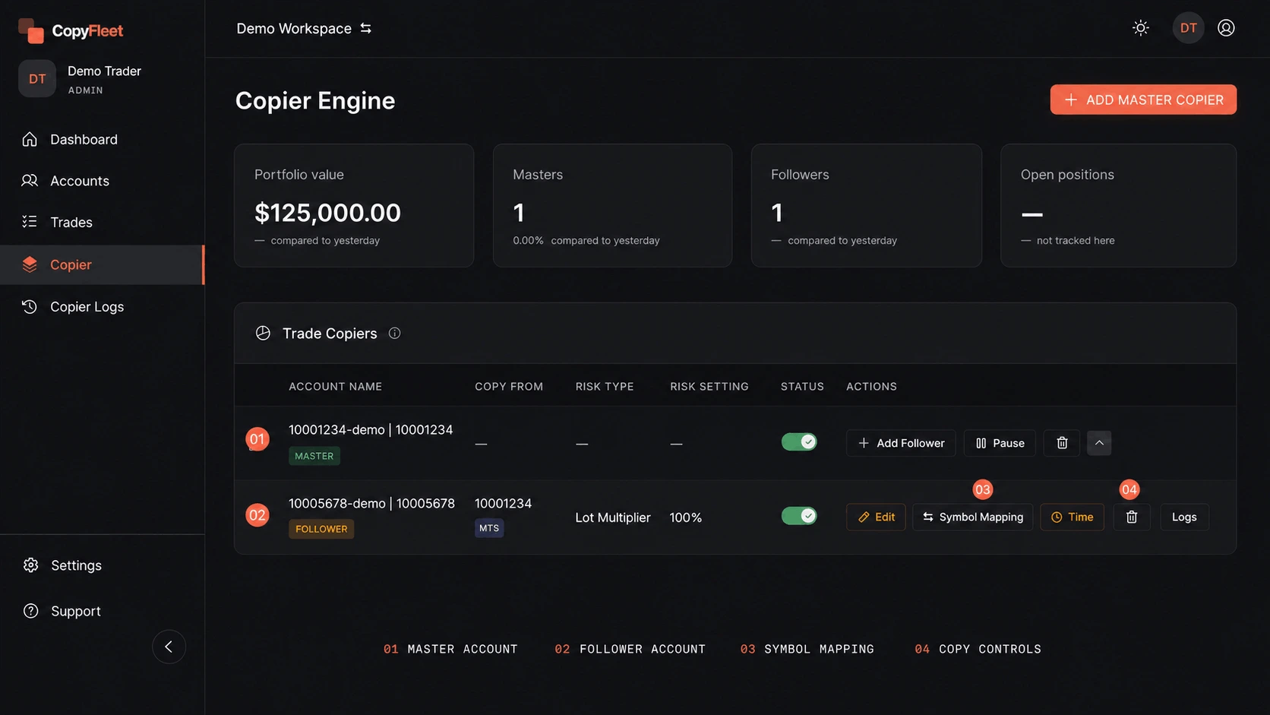Image resolution: width=1270 pixels, height=715 pixels.
Task: Toggle status switch for follower 10005678-demo
Action: (x=799, y=516)
